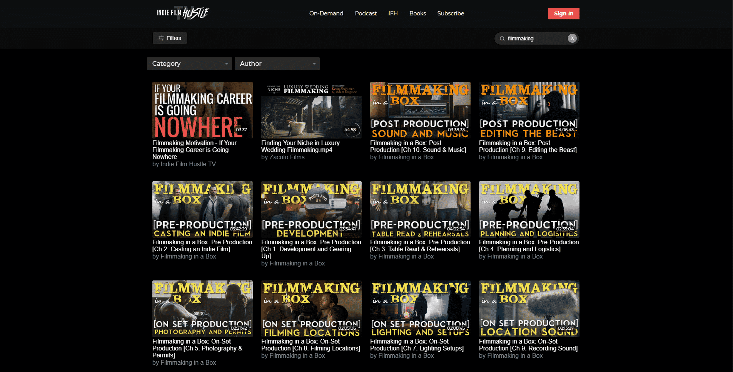Open the Pre-Production Development thumbnail
Image resolution: width=733 pixels, height=372 pixels.
pos(311,209)
